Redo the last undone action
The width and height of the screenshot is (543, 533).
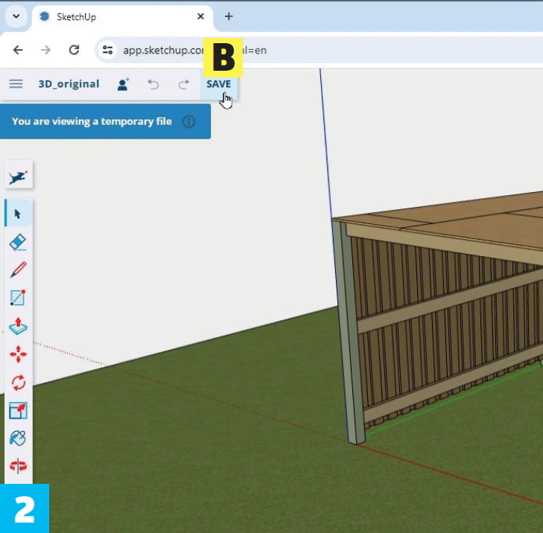tap(183, 84)
